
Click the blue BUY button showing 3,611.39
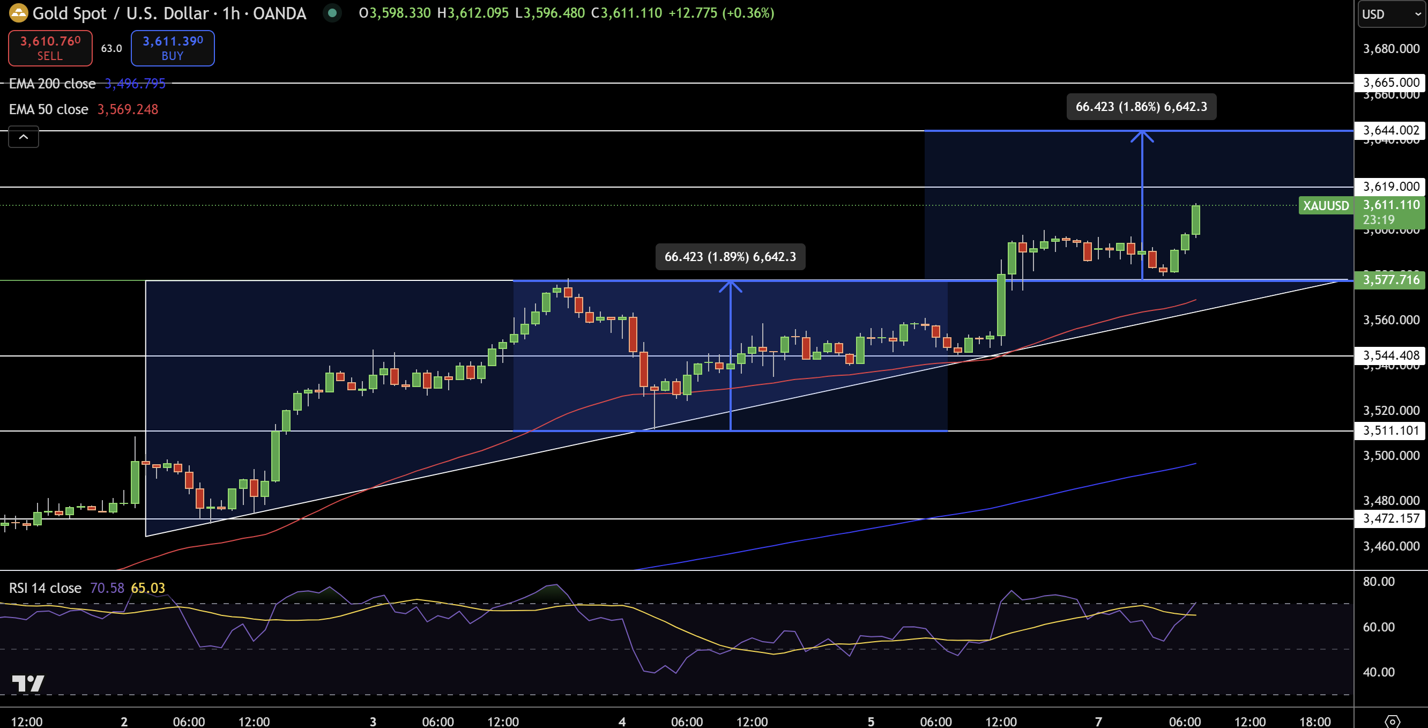172,48
